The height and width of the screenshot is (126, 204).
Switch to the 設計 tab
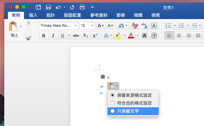click(51, 15)
